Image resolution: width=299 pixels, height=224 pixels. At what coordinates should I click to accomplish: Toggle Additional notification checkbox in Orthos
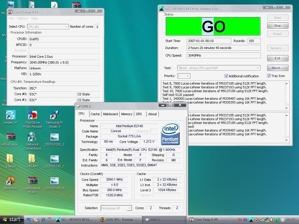pos(226,76)
